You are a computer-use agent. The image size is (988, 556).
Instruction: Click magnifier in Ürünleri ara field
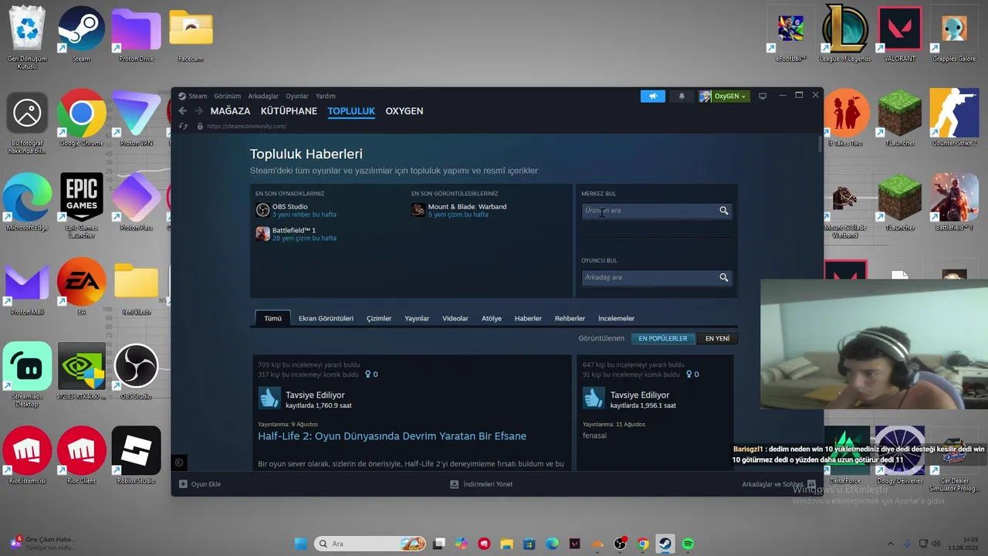tap(724, 211)
